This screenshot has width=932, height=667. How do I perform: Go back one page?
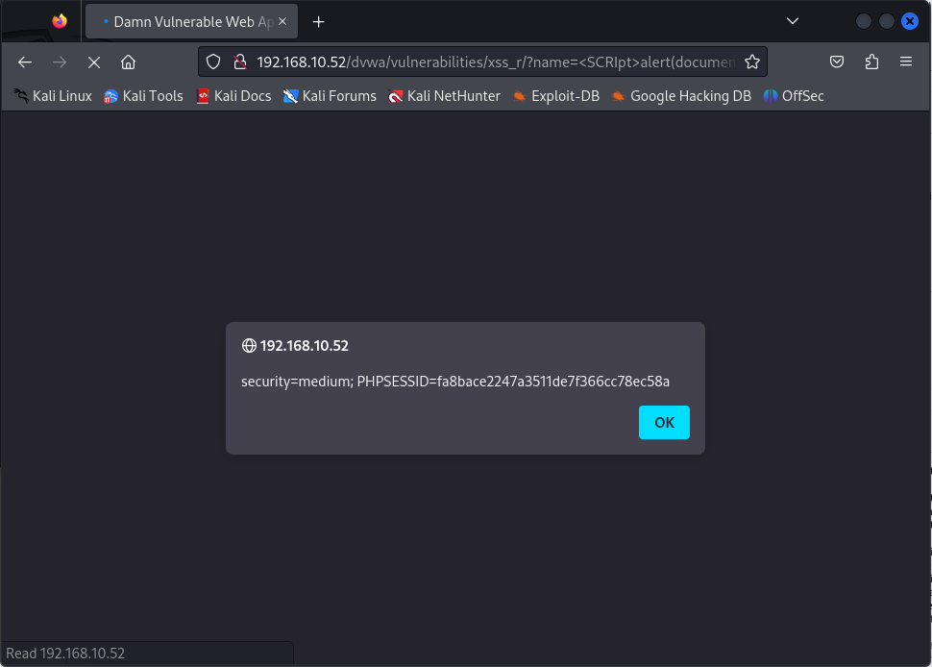(x=25, y=62)
